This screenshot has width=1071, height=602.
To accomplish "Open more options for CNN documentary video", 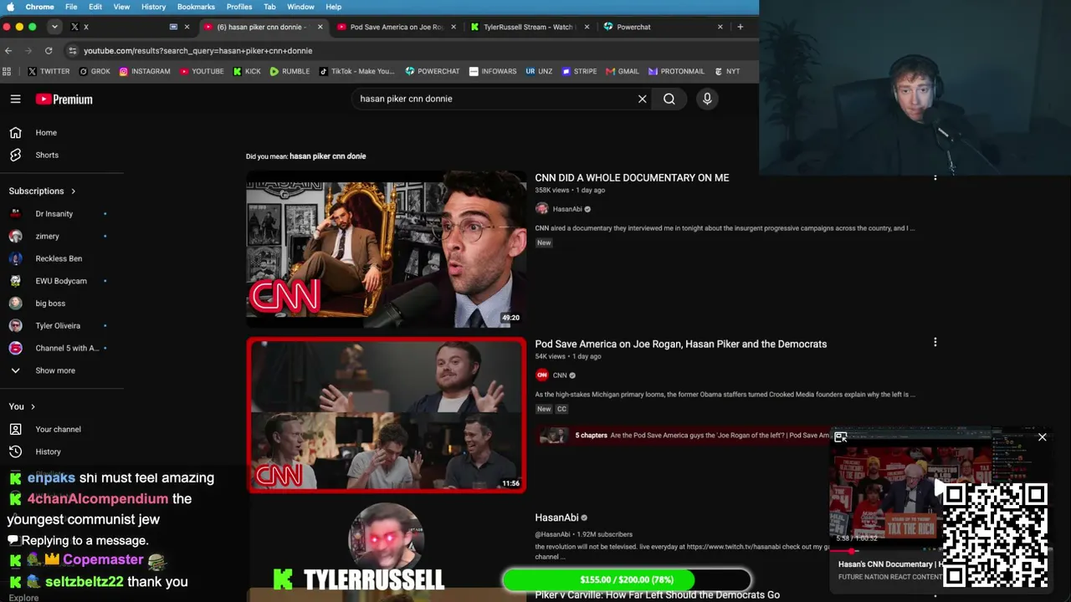I will (935, 176).
